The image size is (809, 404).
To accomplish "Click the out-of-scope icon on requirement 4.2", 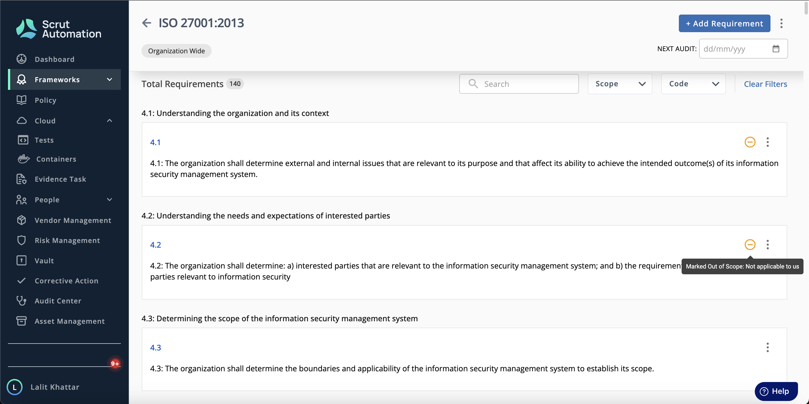I will 750,245.
